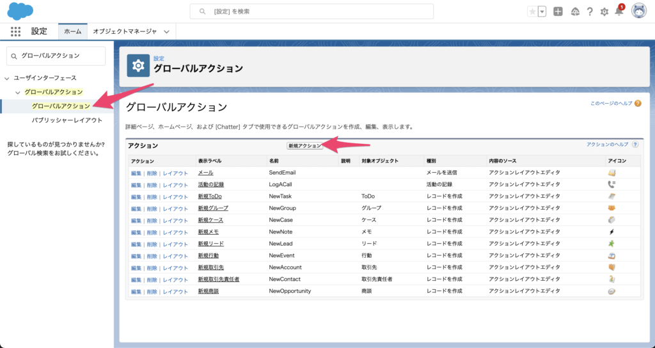This screenshot has height=348, width=655.
Task: Open the Setup gear menu
Action: (x=604, y=12)
